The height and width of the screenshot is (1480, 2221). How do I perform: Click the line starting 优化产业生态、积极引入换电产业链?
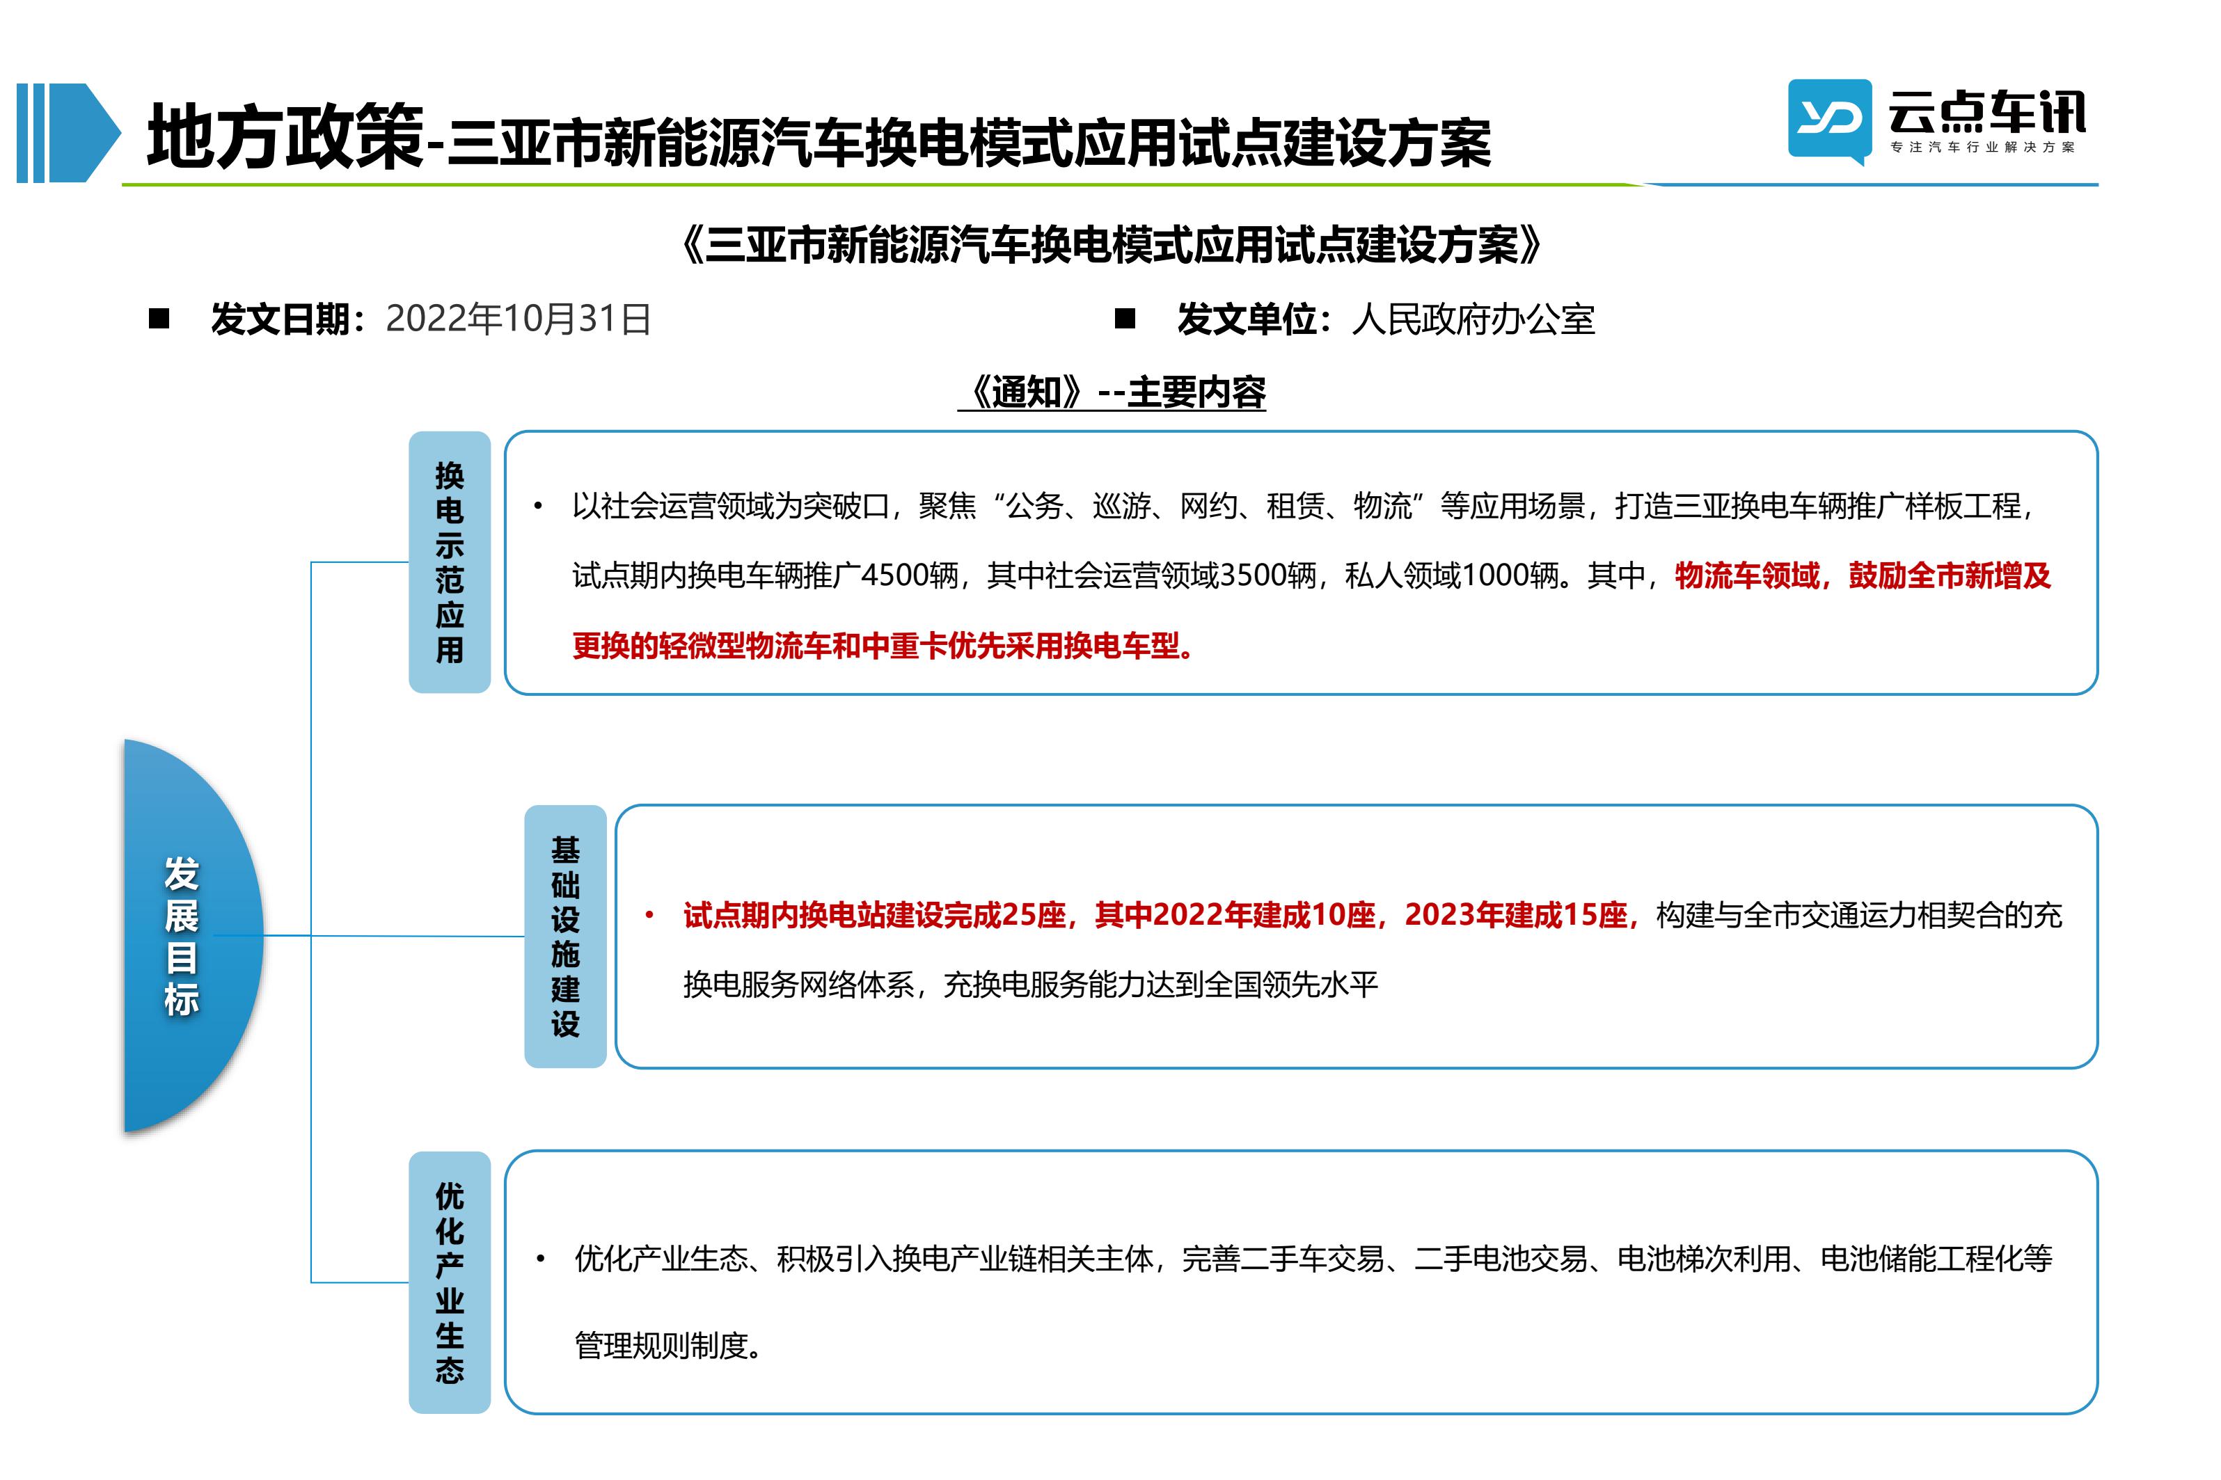pyautogui.click(x=1313, y=1259)
